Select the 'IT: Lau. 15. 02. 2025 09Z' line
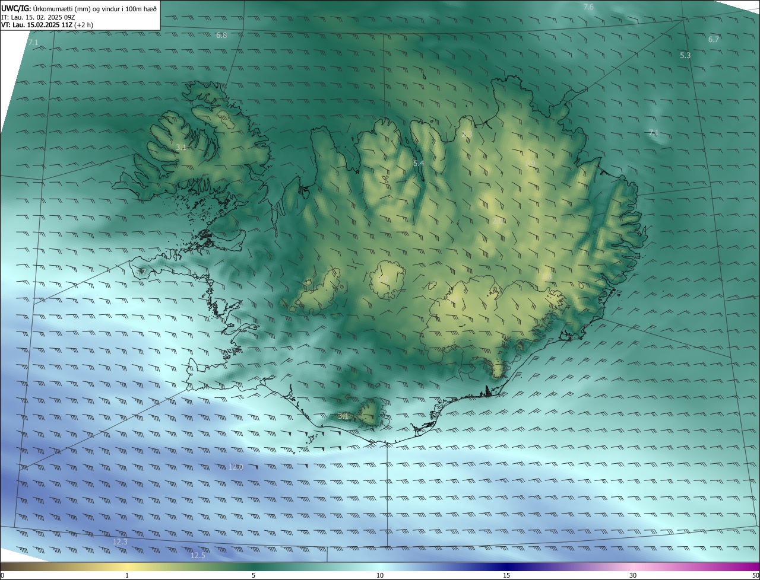This screenshot has height=580, width=760. (x=38, y=17)
